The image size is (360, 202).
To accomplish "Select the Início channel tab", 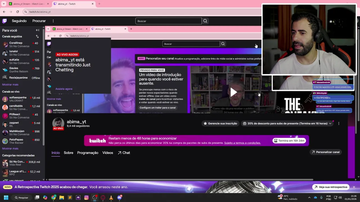I will [x=55, y=153].
